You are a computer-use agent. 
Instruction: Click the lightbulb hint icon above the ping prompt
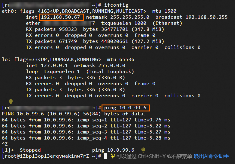pyautogui.click(x=11, y=102)
